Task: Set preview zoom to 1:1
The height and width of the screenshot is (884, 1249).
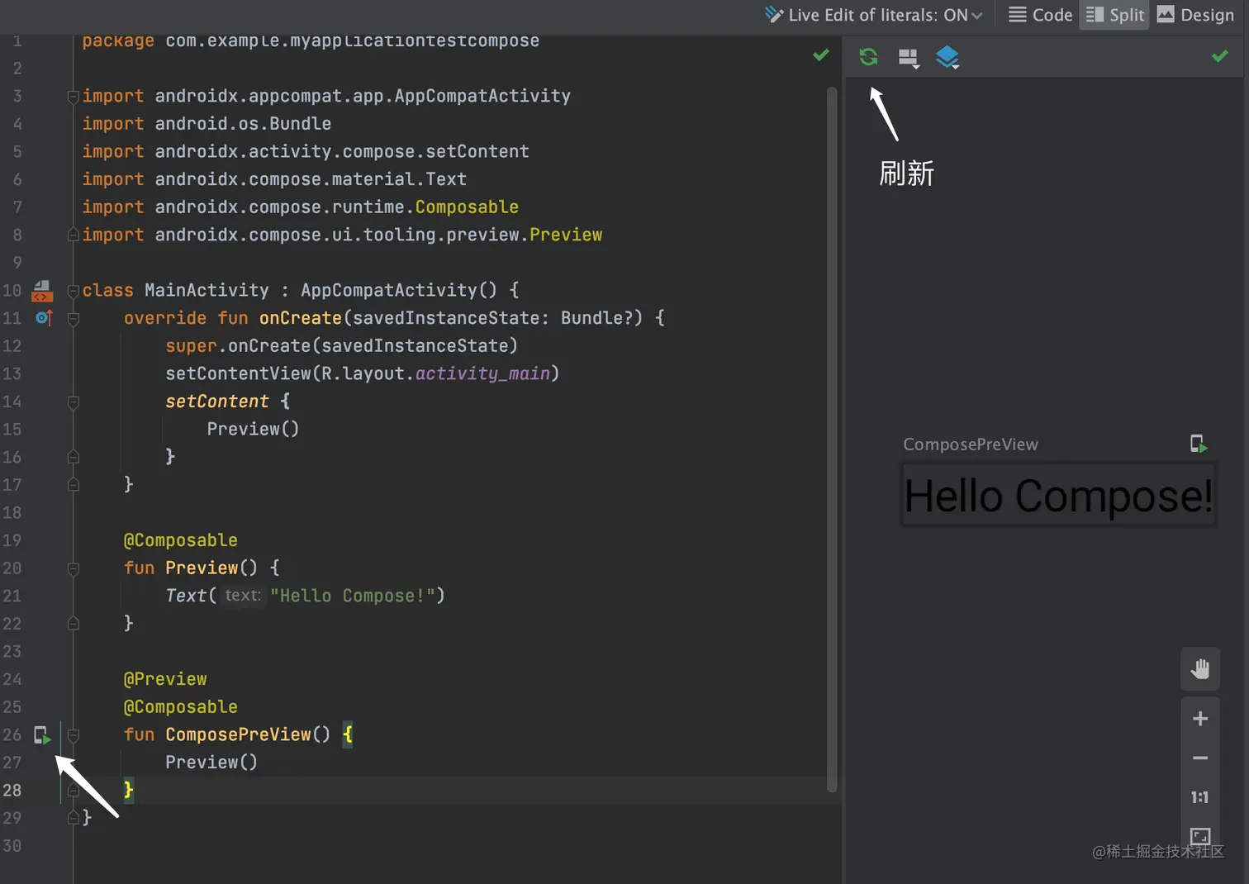Action: (x=1200, y=797)
